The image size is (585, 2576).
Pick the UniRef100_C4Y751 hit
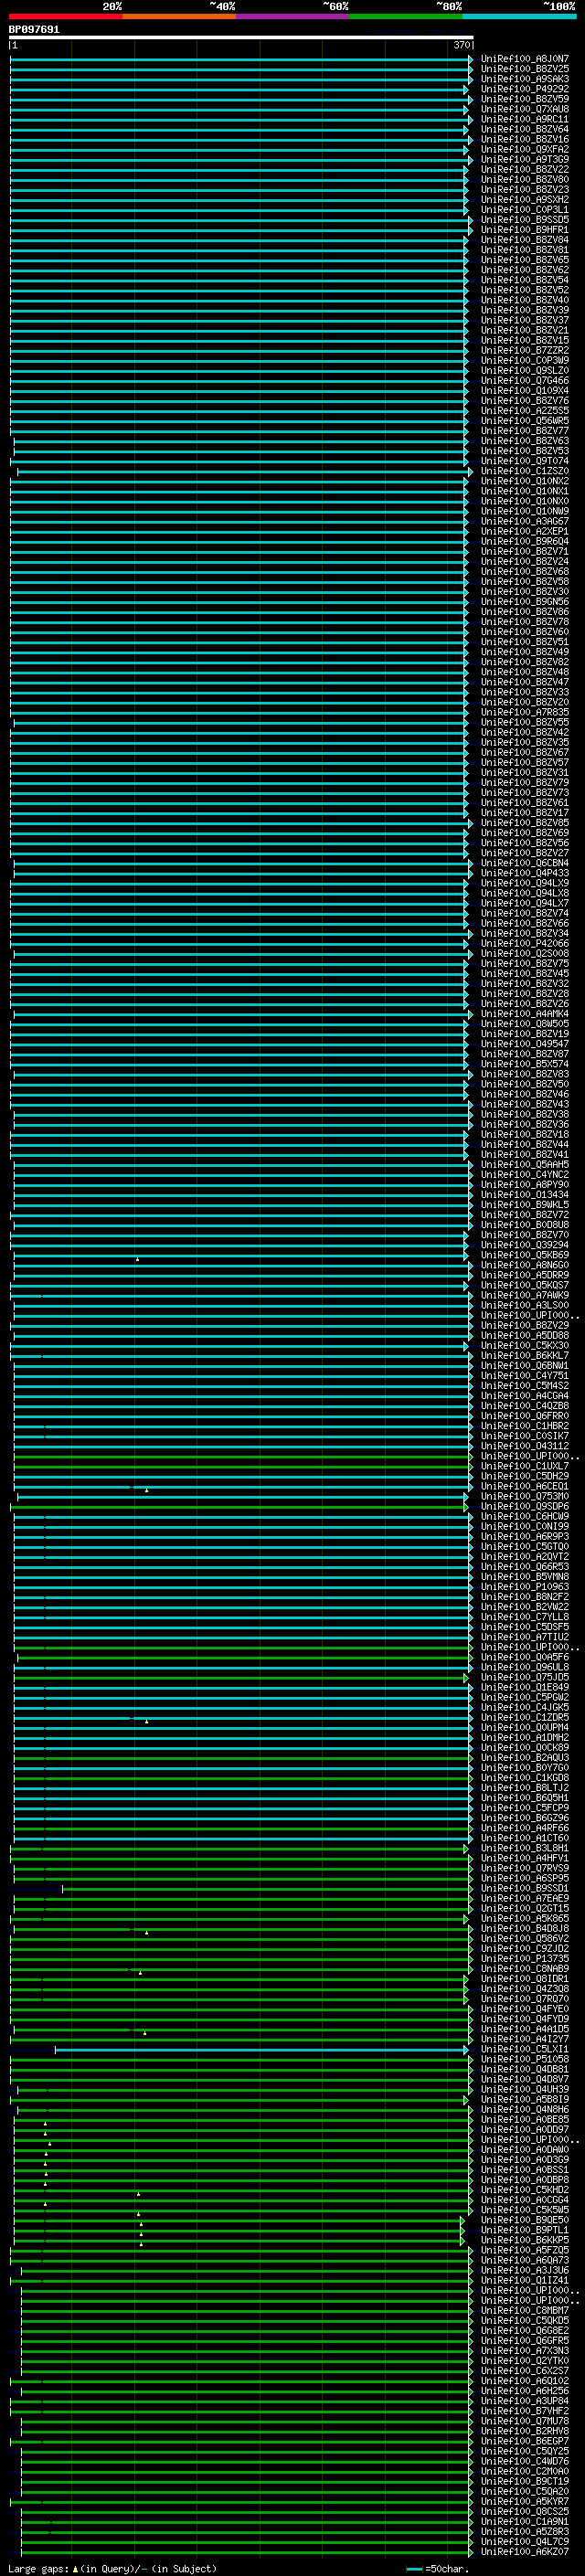(524, 1375)
